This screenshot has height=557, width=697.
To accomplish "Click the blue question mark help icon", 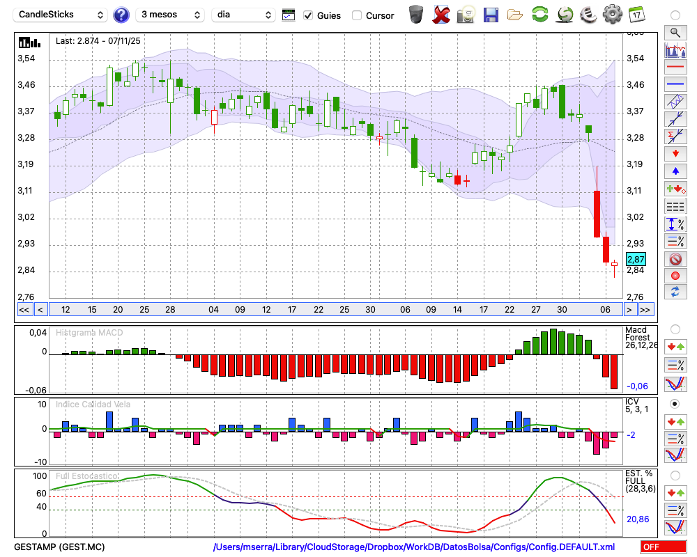I will tap(121, 15).
